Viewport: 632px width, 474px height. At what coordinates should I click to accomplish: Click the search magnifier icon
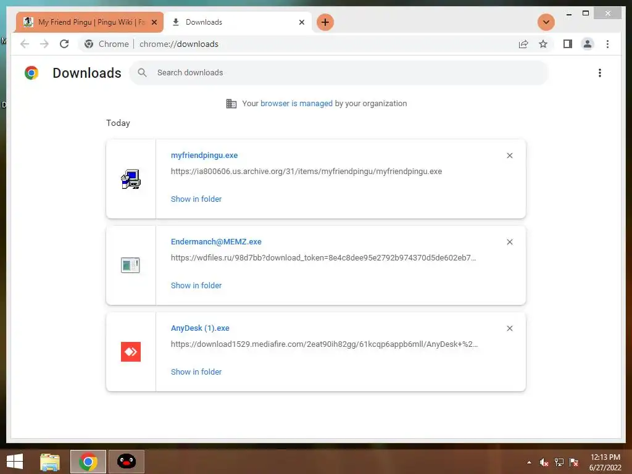pos(142,73)
